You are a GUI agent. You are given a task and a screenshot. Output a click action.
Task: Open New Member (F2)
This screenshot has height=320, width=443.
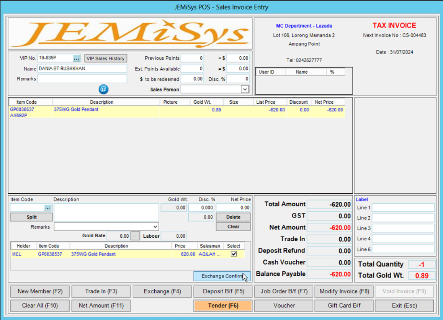[39, 291]
